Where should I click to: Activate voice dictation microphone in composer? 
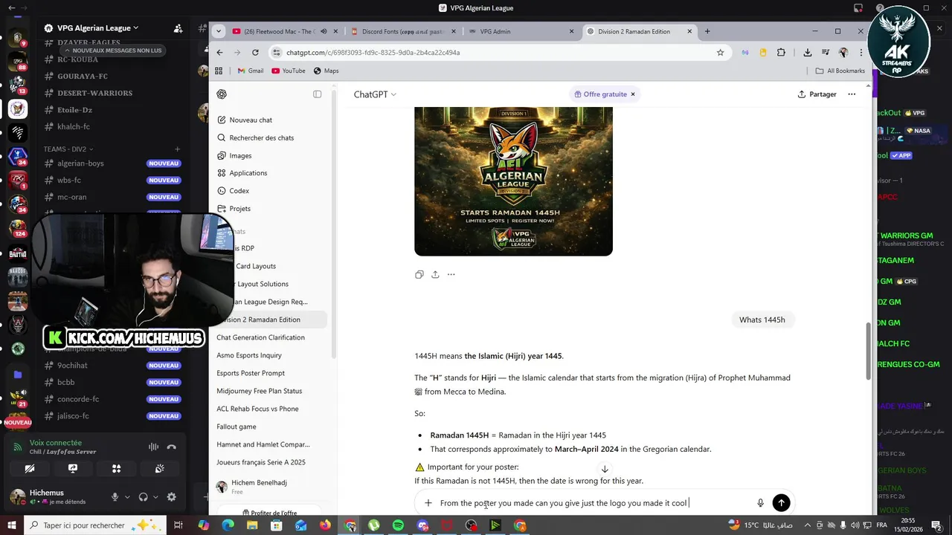tap(760, 503)
